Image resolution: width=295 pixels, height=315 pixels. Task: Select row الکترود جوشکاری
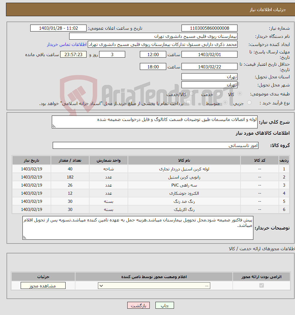151,193
